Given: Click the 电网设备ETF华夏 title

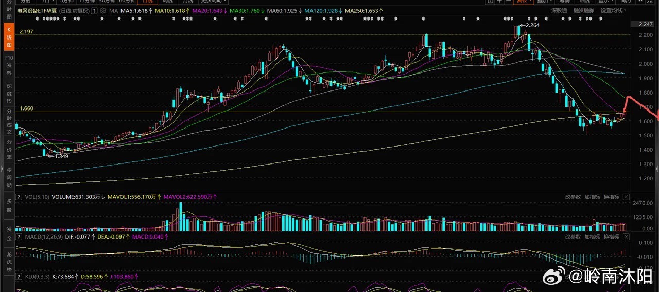Looking at the screenshot, I should tap(37, 10).
